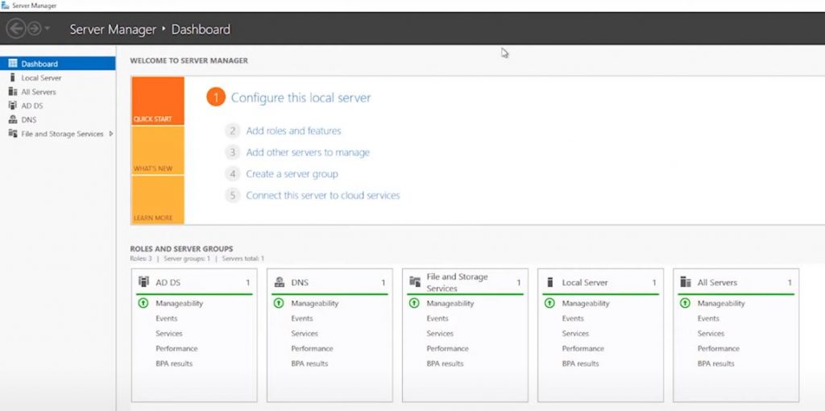Expand File and Storage Services arrow
Image resolution: width=825 pixels, height=411 pixels.
pyautogui.click(x=111, y=134)
